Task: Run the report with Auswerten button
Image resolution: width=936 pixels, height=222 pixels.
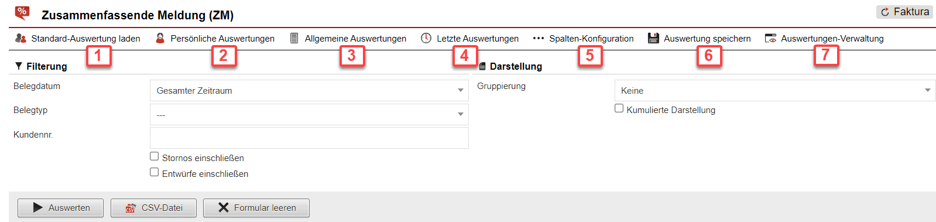Action: [60, 208]
